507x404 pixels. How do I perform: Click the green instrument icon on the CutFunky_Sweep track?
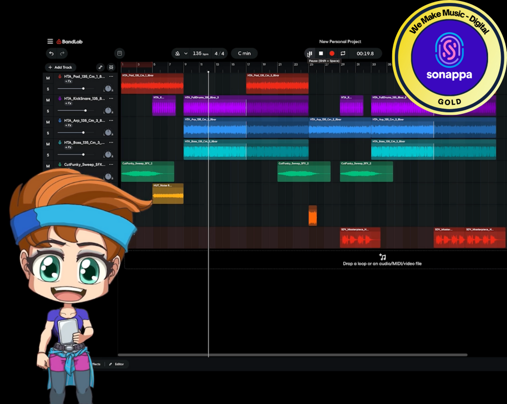(60, 165)
